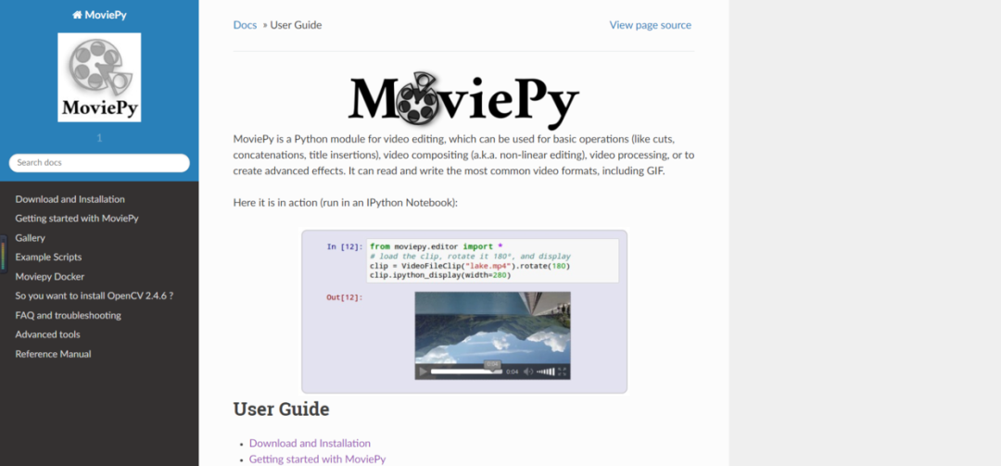Open Moviepy Docker in the sidebar
Screen dimensions: 1001x466
50,277
